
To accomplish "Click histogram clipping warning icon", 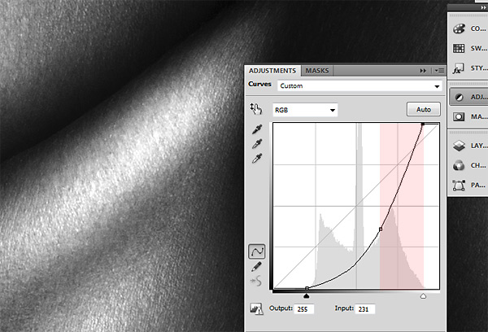I will coord(256,308).
